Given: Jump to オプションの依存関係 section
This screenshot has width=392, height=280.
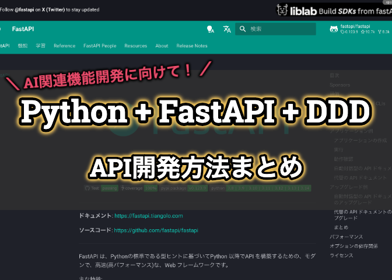Looking at the screenshot, I should pyautogui.click(x=353, y=246).
